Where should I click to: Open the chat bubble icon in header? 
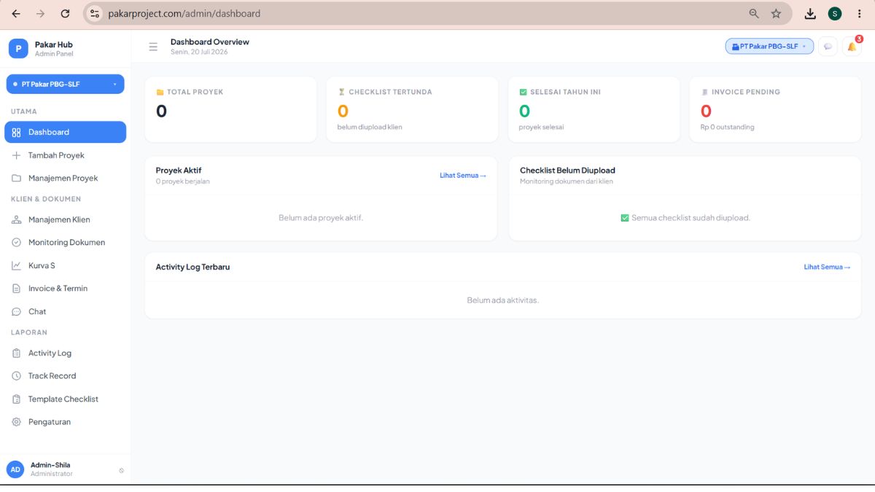coord(828,47)
